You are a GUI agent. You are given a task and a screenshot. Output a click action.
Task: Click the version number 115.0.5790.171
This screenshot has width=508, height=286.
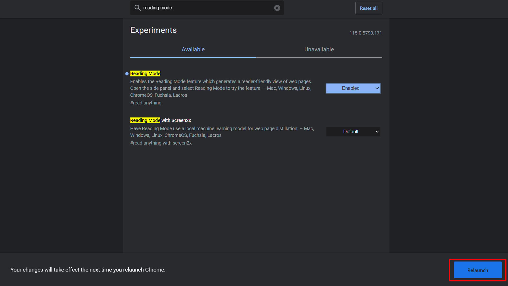pyautogui.click(x=365, y=33)
